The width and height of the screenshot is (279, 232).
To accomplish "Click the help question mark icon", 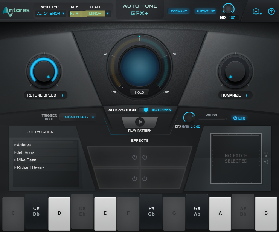I will 271,11.
